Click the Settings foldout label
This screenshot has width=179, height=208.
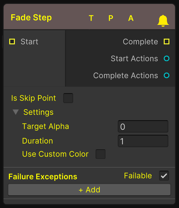tap(38, 112)
